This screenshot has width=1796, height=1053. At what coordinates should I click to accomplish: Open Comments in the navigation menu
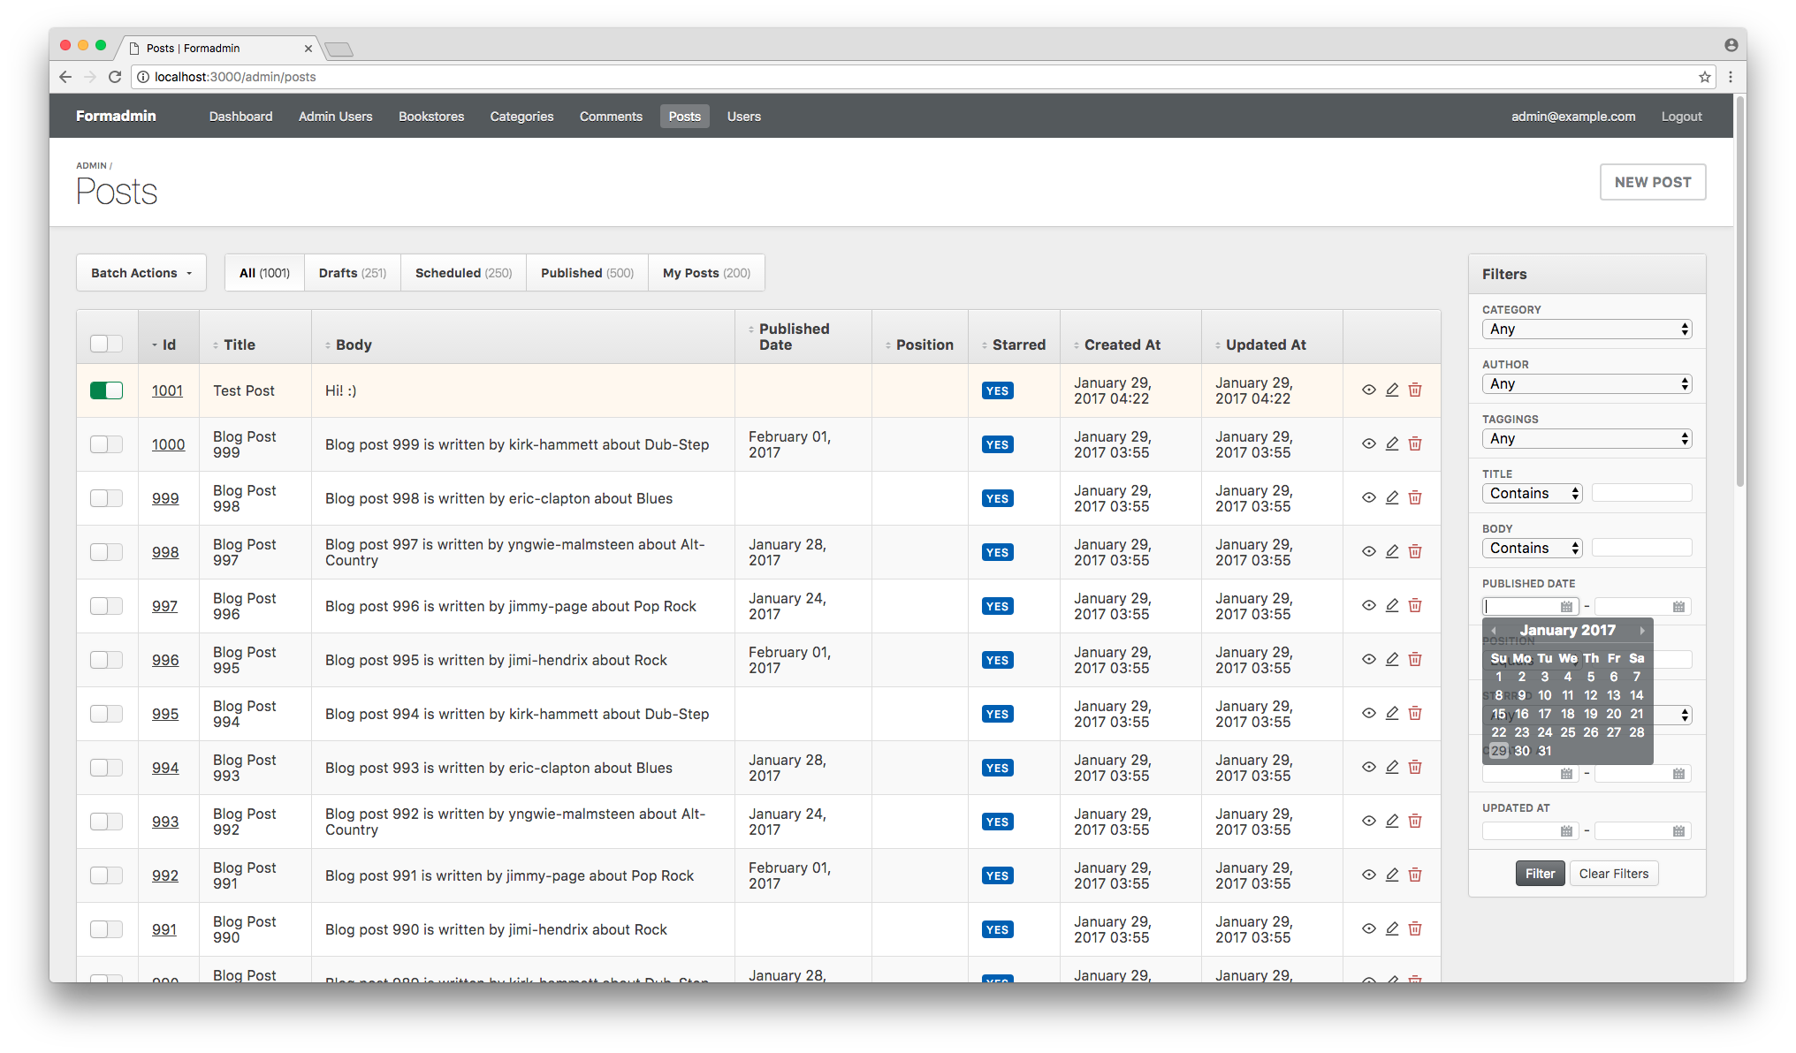[611, 117]
